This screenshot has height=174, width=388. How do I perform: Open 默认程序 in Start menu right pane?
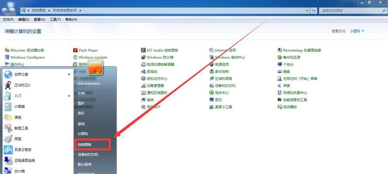click(x=85, y=164)
